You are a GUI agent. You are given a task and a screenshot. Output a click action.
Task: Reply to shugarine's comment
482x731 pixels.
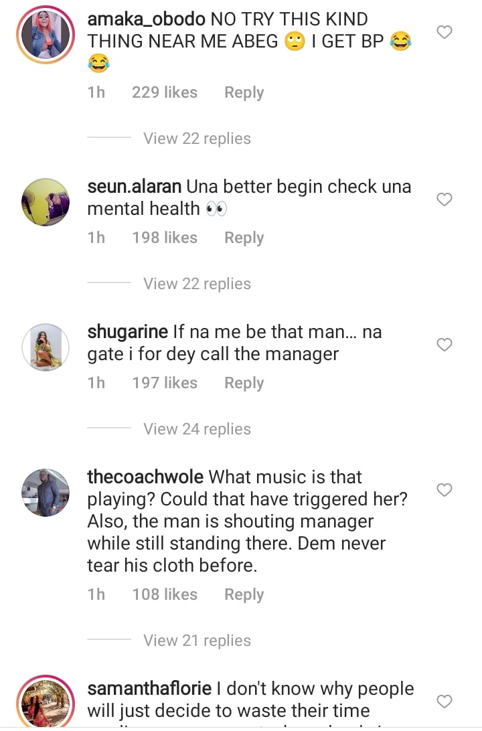coord(244,383)
